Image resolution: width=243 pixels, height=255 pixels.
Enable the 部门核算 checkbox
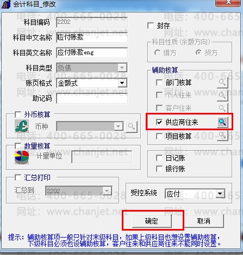159,82
